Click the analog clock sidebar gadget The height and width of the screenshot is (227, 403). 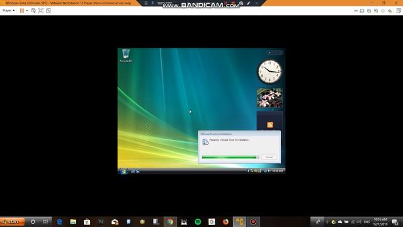(x=270, y=71)
